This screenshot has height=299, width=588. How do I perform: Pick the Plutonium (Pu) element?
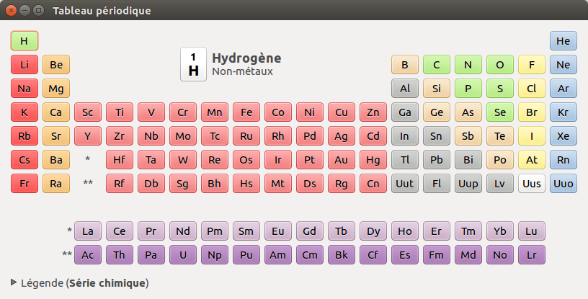(x=246, y=255)
